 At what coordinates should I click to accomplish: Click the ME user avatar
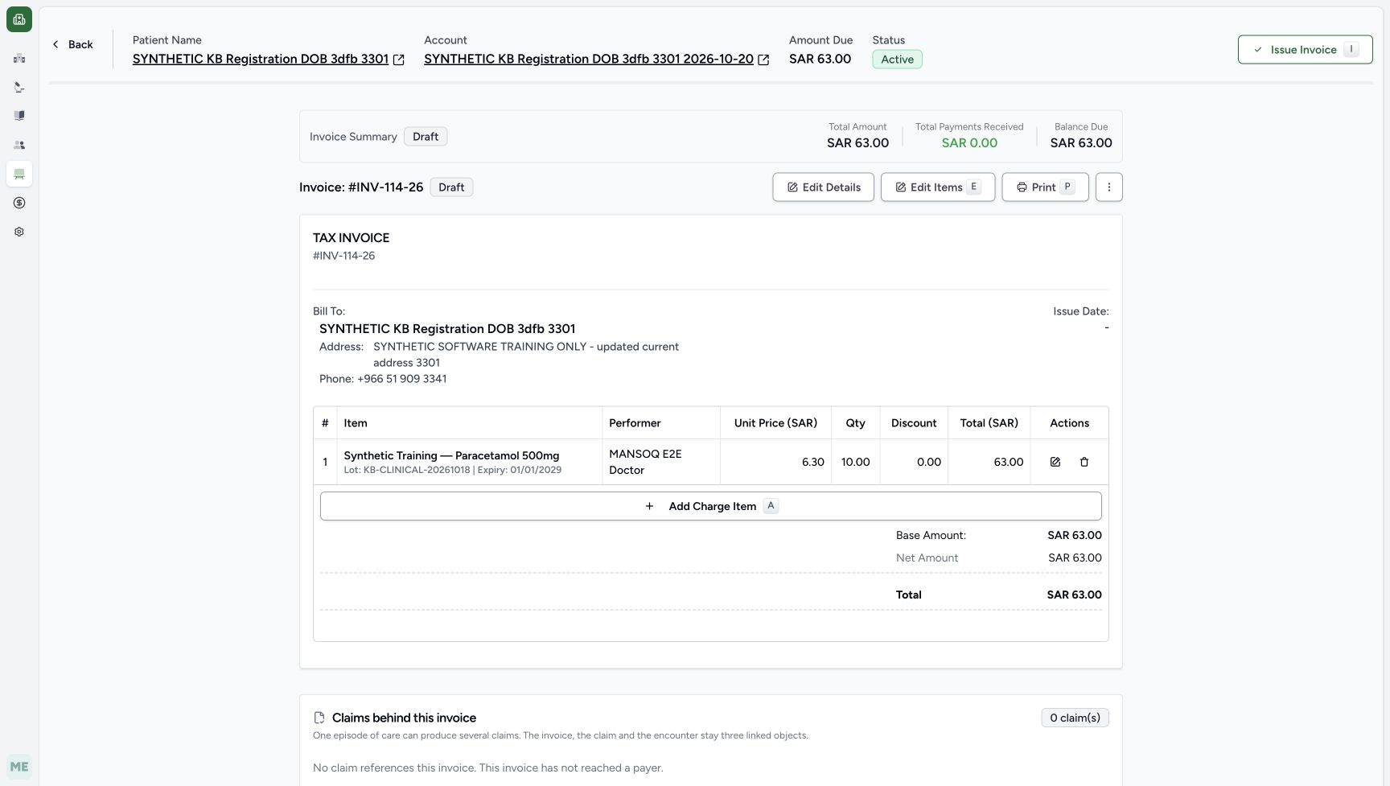coord(19,767)
